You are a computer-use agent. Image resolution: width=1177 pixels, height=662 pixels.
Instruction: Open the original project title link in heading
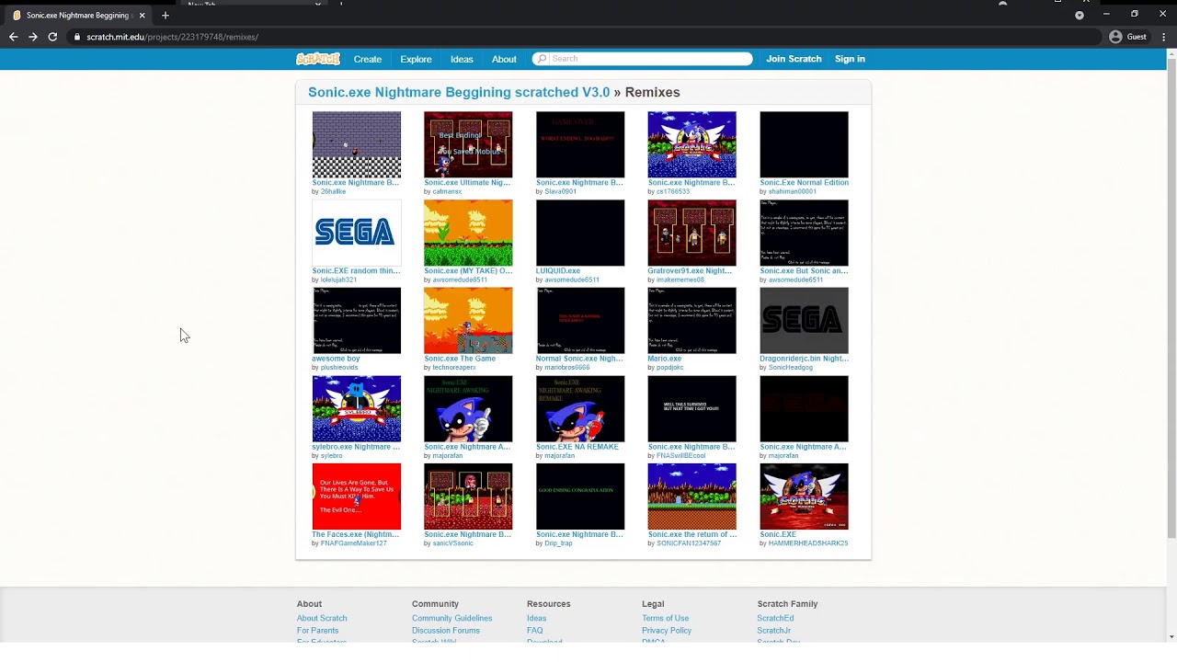point(459,92)
